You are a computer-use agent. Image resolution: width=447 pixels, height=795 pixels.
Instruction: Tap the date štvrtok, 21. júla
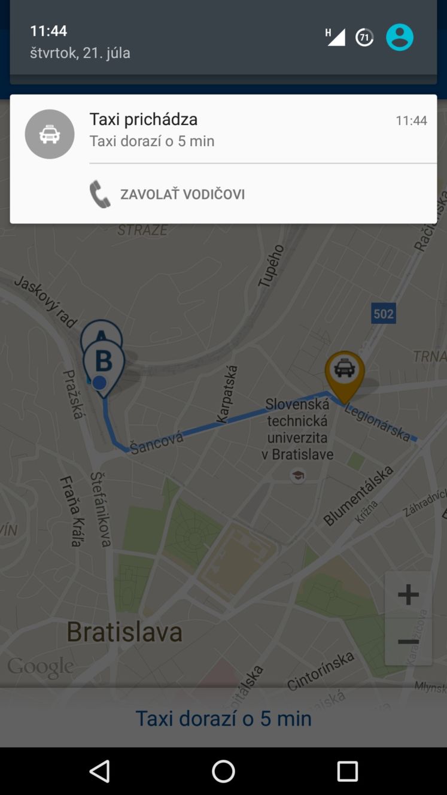80,53
